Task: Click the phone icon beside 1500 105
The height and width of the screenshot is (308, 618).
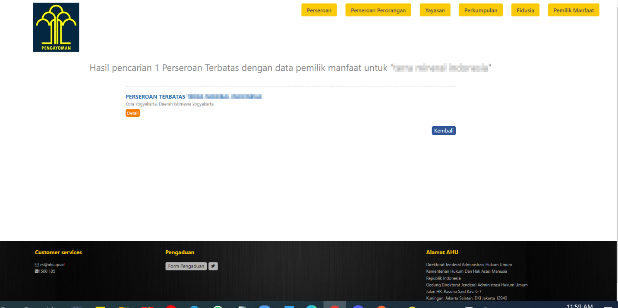Action: [x=37, y=271]
